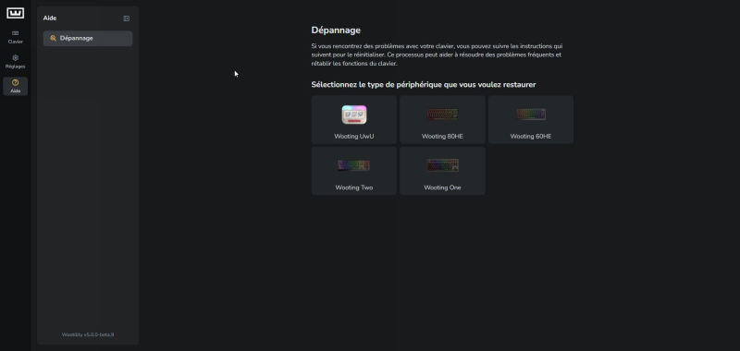Click the Wooting One keyboard thumbnail image
This screenshot has width=740, height=351.
tap(442, 165)
